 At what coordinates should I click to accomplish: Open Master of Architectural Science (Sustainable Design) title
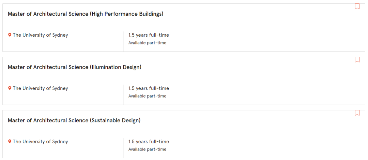(x=74, y=121)
